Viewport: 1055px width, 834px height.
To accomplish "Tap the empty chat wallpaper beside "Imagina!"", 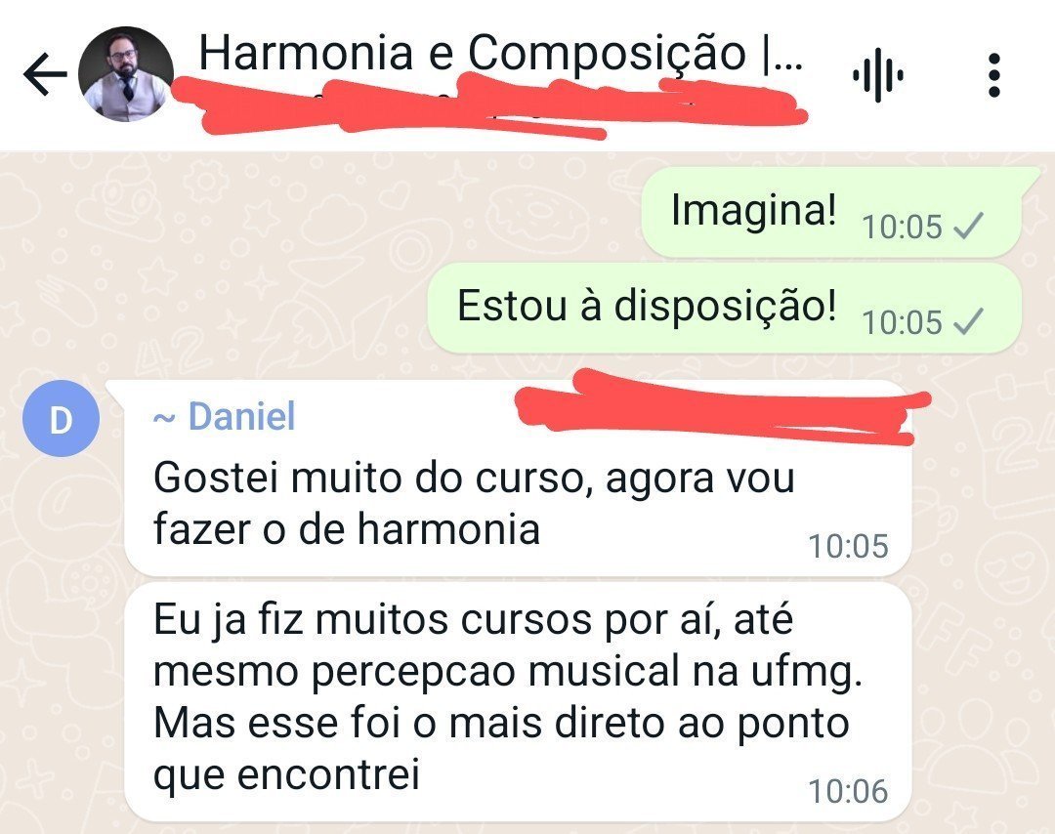I will tap(316, 213).
